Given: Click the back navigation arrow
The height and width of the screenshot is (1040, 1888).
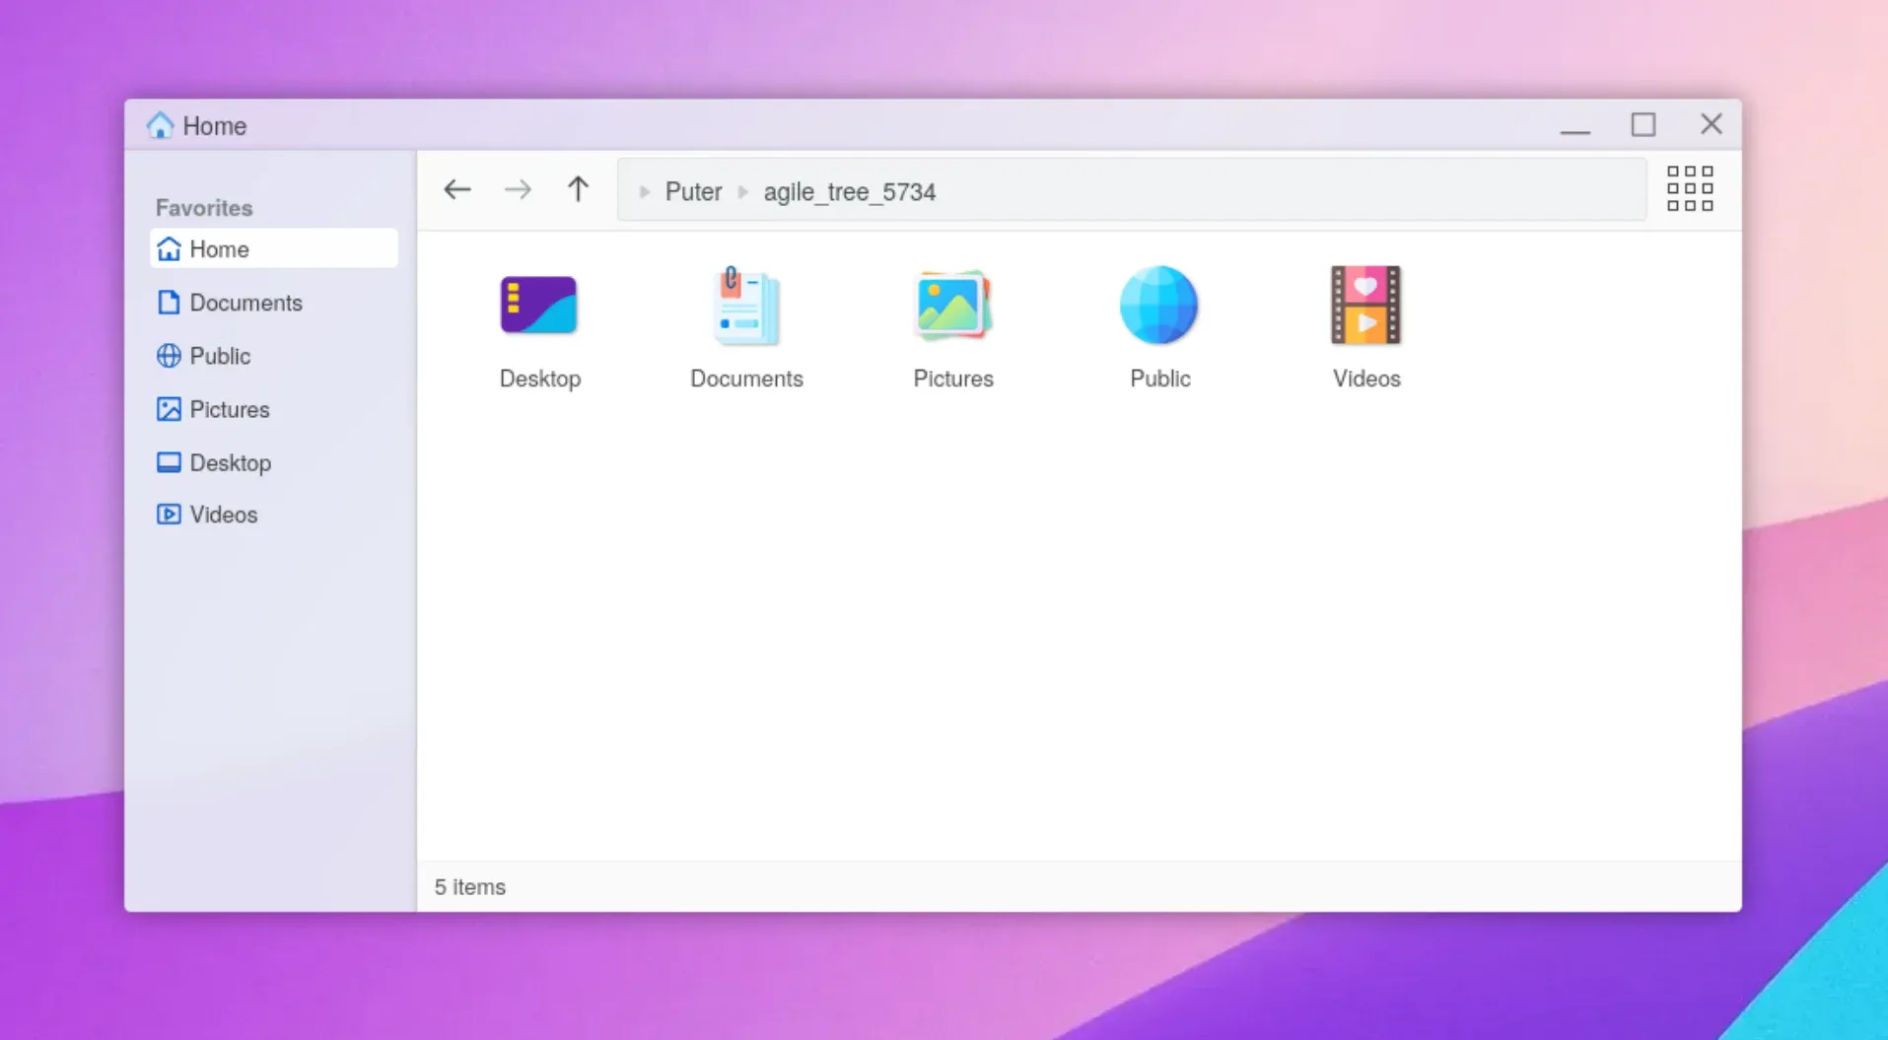Looking at the screenshot, I should pos(456,189).
